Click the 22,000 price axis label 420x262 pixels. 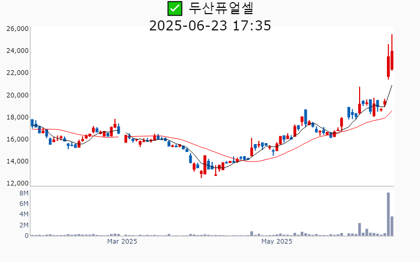17,73
